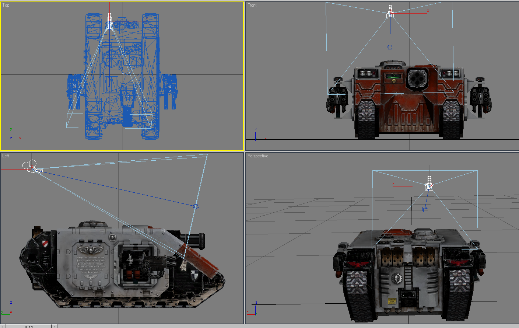The height and width of the screenshot is (328, 519).
Task: Select the tank wireframe in Top viewport
Action: [122, 76]
